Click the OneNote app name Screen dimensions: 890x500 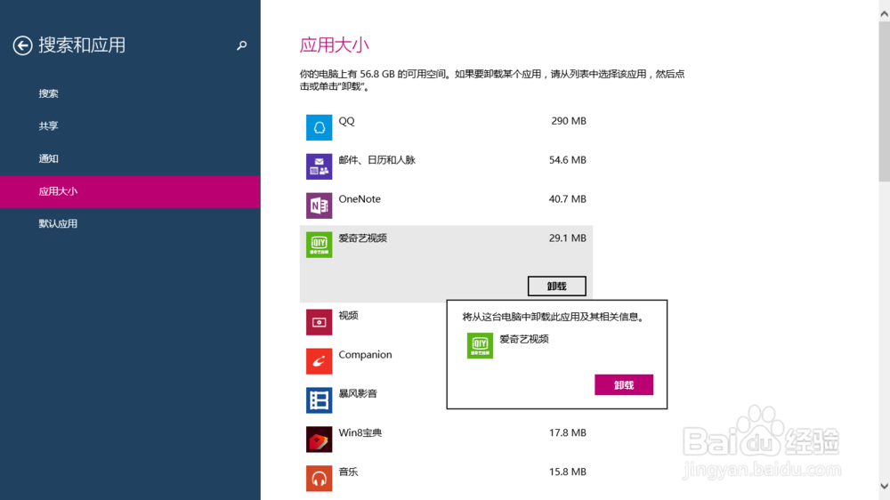click(x=360, y=199)
